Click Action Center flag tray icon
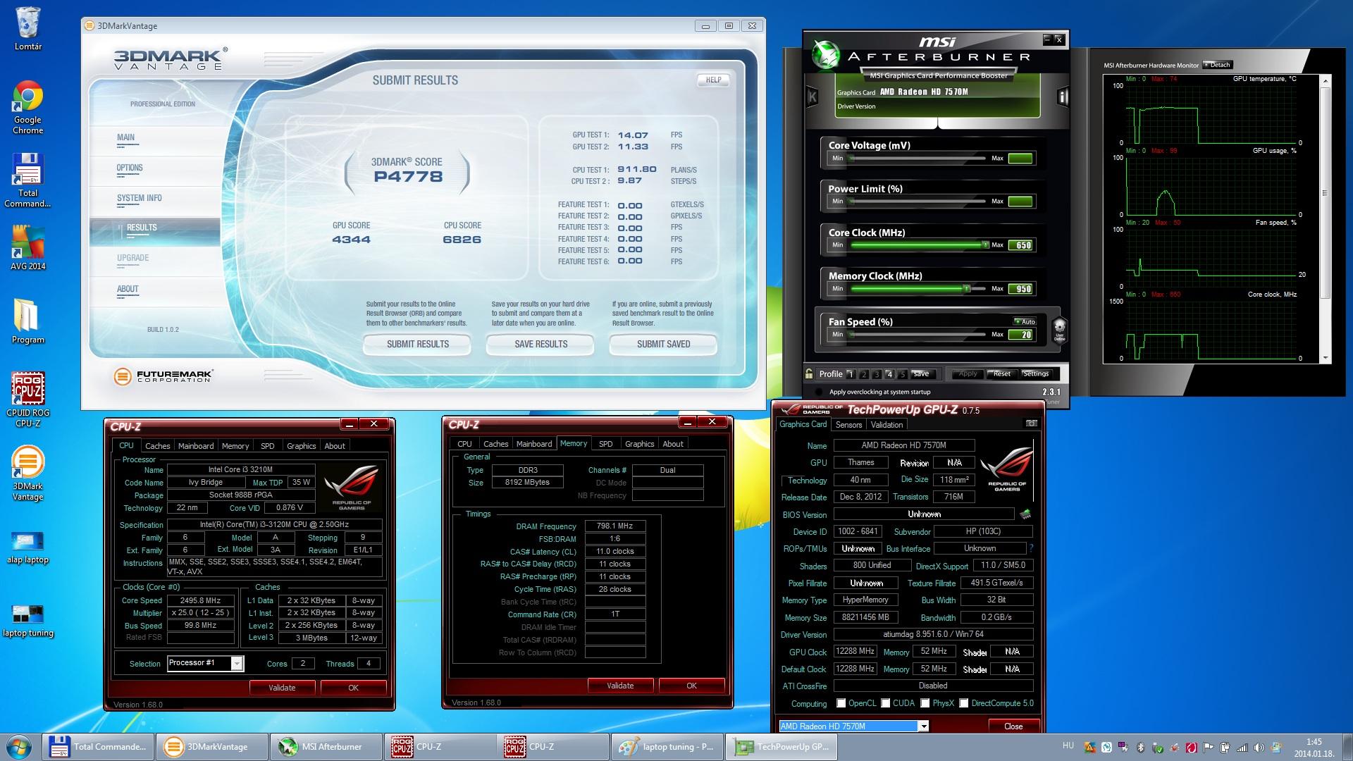 (1208, 747)
